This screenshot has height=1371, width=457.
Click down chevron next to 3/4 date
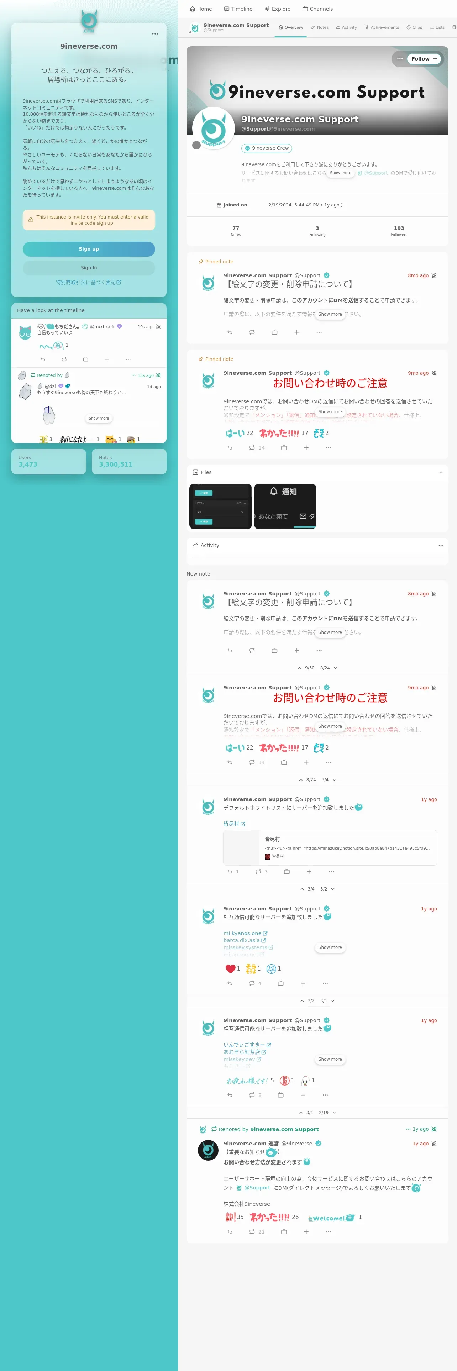[x=334, y=780]
